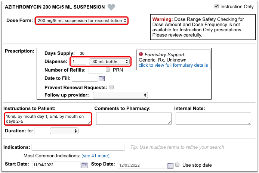Open the Date to Fill calendar picker

click(x=102, y=78)
